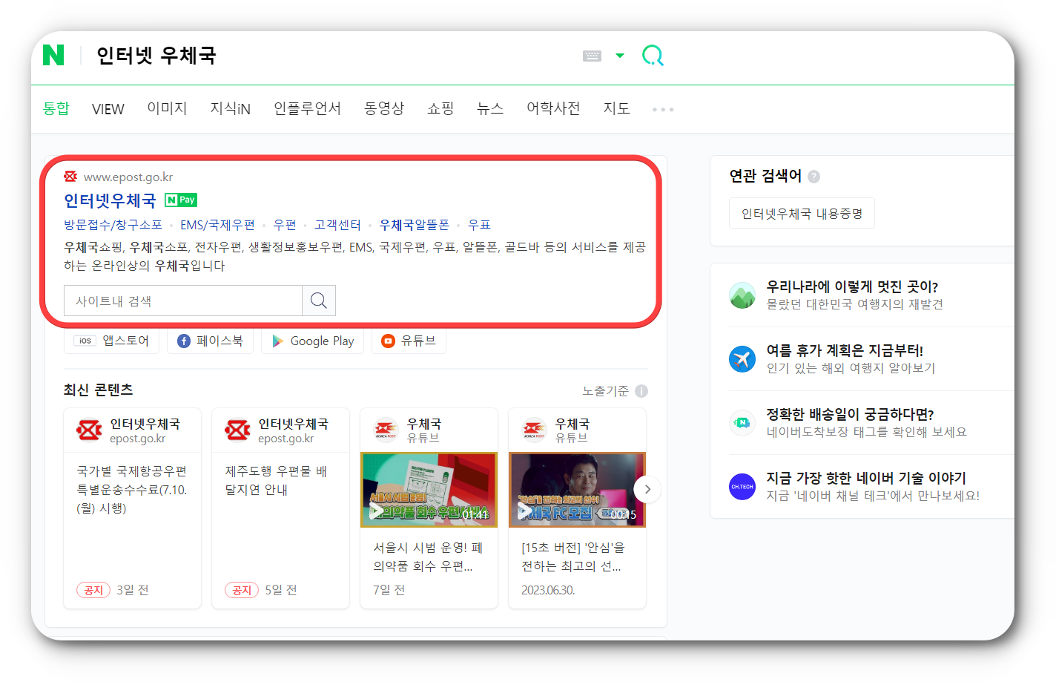
Task: Click the airplane icon for travel recommendations
Action: pyautogui.click(x=742, y=358)
